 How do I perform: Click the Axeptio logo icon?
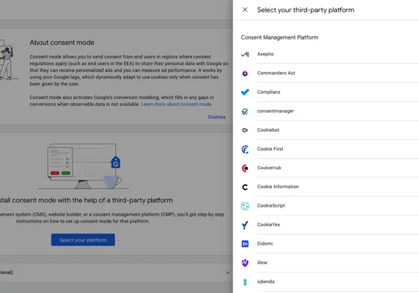[x=245, y=54]
